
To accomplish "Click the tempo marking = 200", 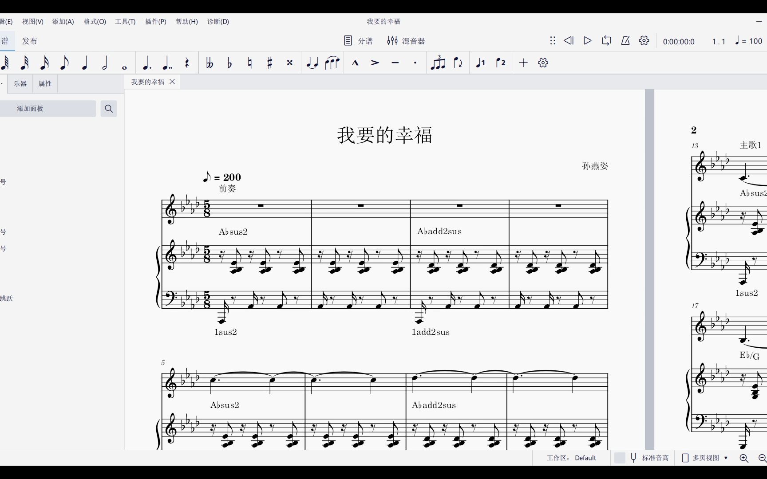I will point(222,177).
